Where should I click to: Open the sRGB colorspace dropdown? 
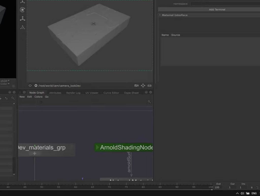(5, 81)
